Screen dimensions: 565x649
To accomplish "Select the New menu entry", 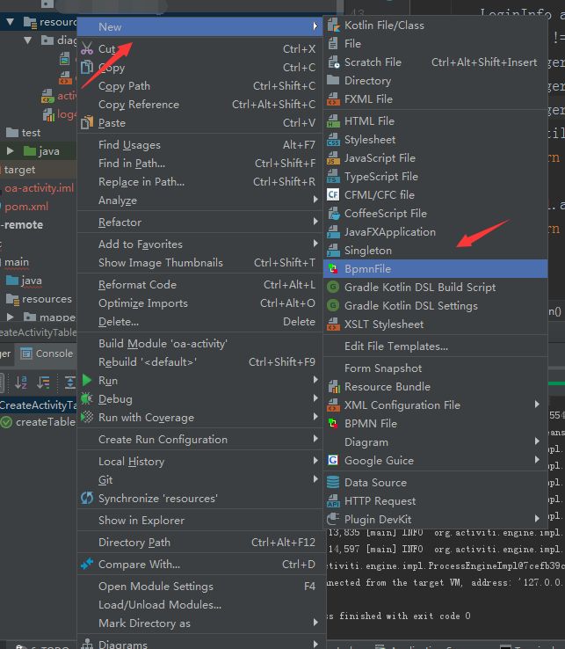I will (x=199, y=27).
